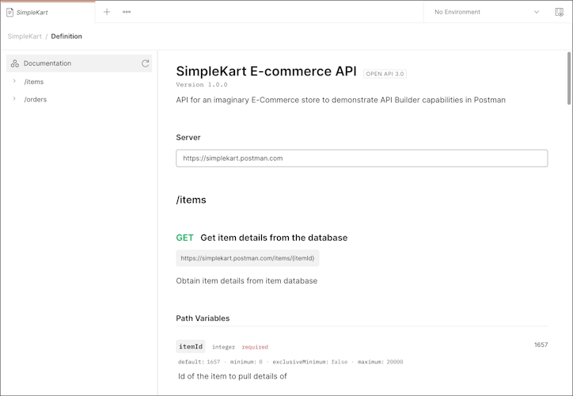Open the No Environment dropdown
Image resolution: width=573 pixels, height=396 pixels.
[487, 12]
